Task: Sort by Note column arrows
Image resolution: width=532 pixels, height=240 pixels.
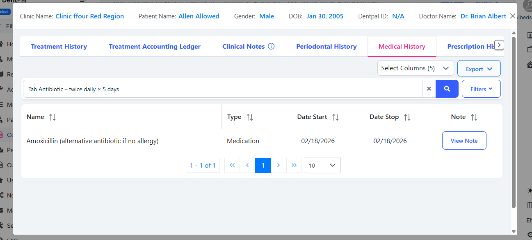Action: point(474,117)
